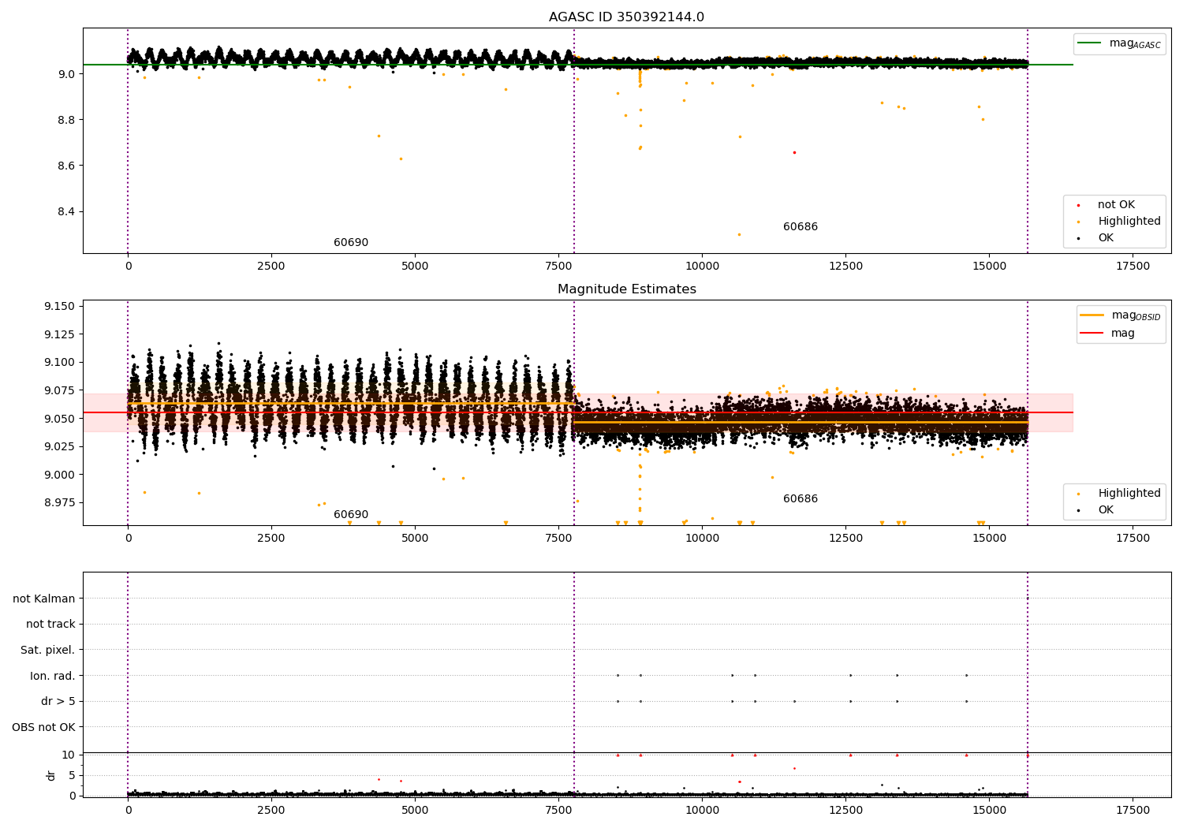Image resolution: width=1183 pixels, height=828 pixels.
Task: Click the 12500 x-axis tick of the middle plot
Action: (845, 539)
